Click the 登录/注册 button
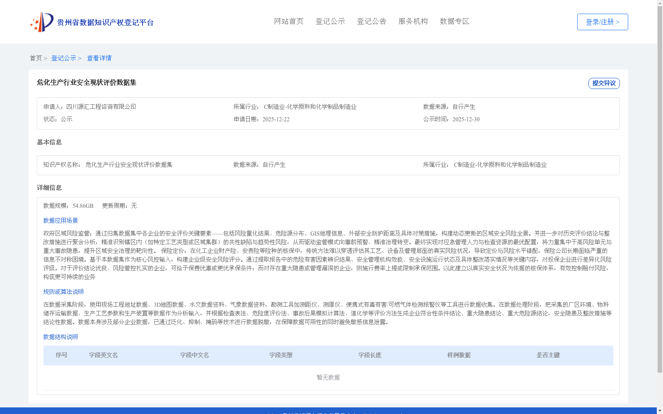The image size is (663, 414). 603,22
